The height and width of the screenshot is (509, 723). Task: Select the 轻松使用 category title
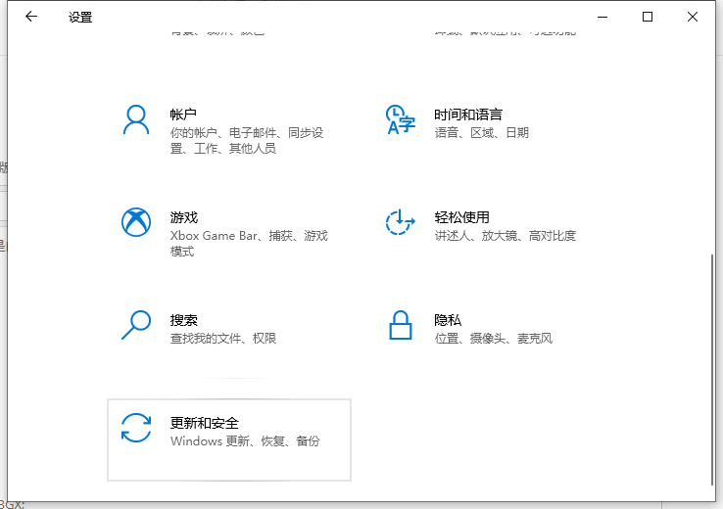click(x=461, y=217)
